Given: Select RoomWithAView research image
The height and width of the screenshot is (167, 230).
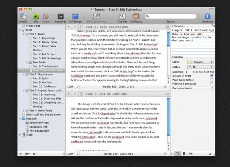Looking at the screenshot, I should click(x=39, y=123).
